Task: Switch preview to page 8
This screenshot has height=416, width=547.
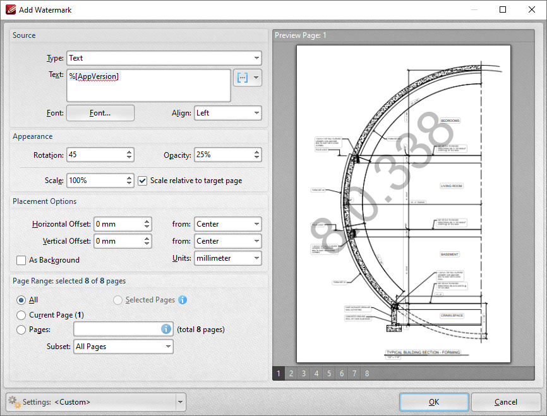Action: click(x=367, y=374)
